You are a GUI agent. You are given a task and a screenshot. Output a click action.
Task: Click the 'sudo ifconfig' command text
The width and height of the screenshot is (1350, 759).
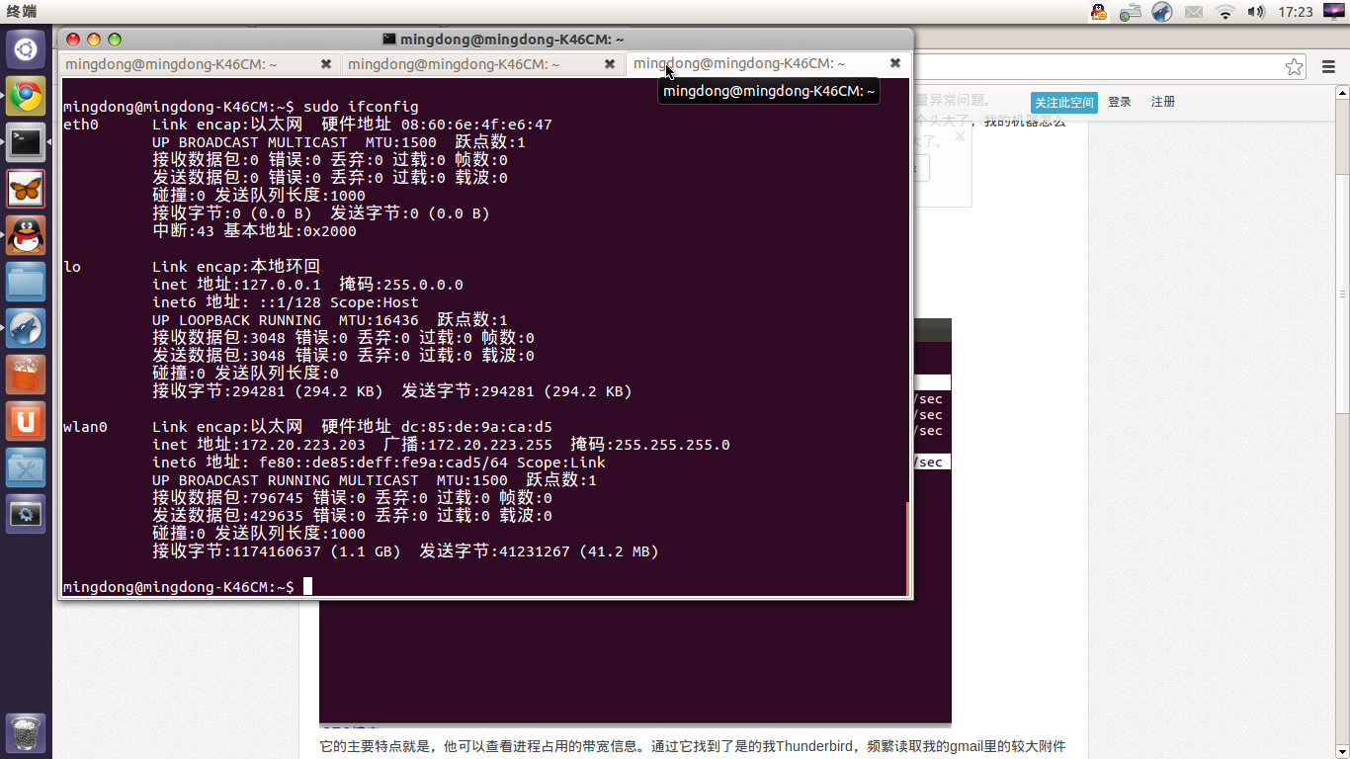click(361, 107)
